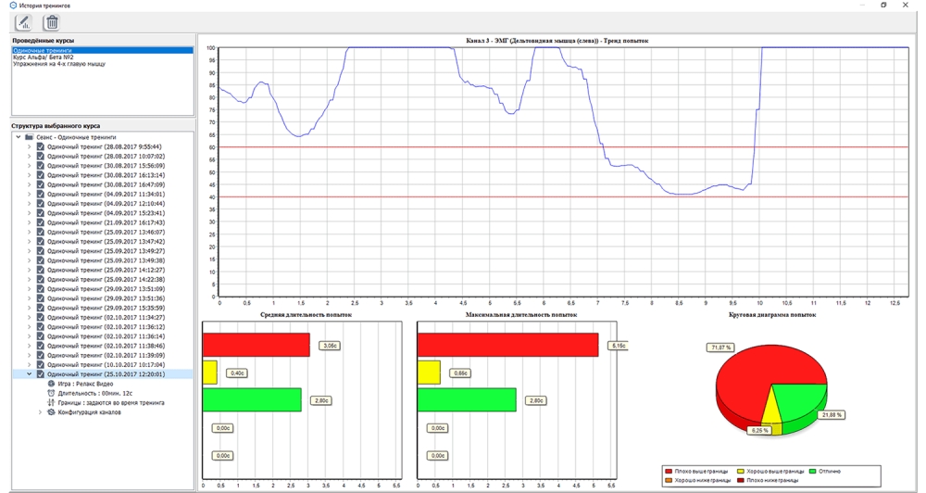The height and width of the screenshot is (493, 926).
Task: Select Упражнения на 4-х главую мышцу course
Action: tap(59, 64)
